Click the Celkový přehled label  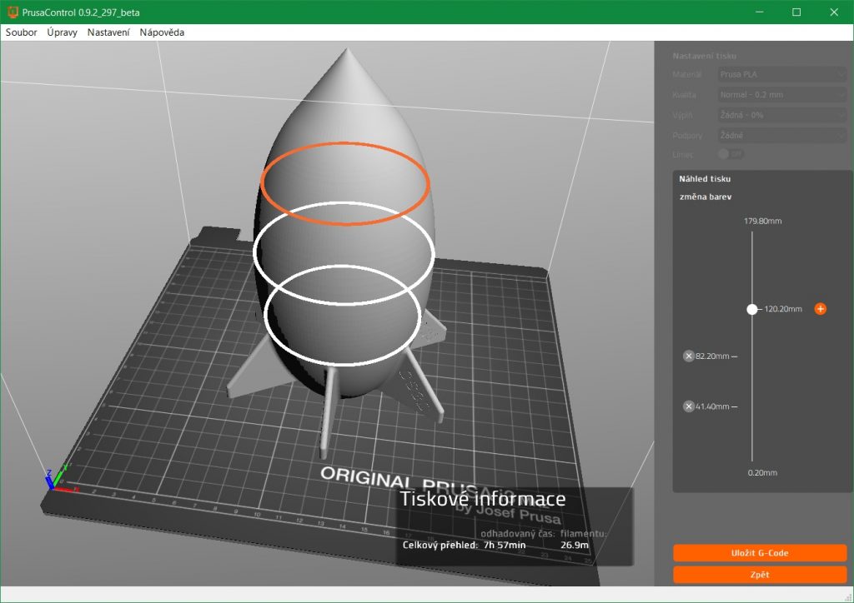coord(440,545)
